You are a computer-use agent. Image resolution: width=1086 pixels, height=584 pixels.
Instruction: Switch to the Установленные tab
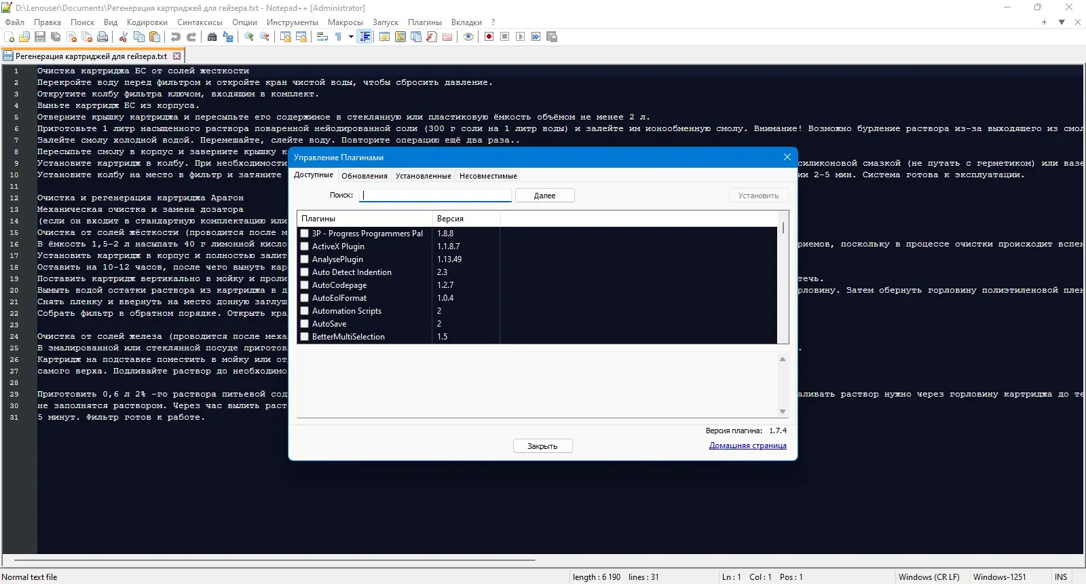[x=423, y=176]
